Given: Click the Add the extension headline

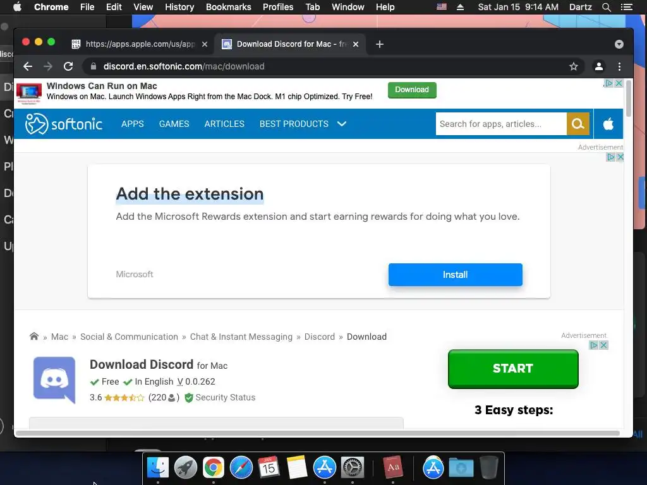Looking at the screenshot, I should point(190,194).
